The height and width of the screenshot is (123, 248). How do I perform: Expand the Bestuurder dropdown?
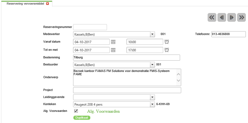click(x=152, y=65)
